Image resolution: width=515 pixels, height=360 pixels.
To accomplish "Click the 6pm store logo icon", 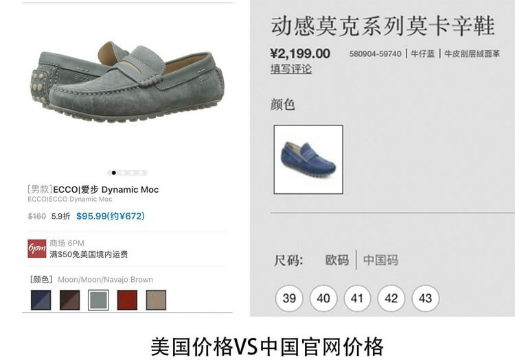I will coord(37,248).
